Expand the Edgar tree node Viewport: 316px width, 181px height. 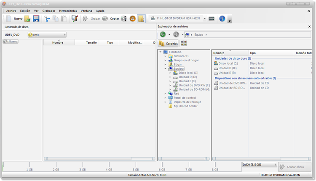pos(165,65)
